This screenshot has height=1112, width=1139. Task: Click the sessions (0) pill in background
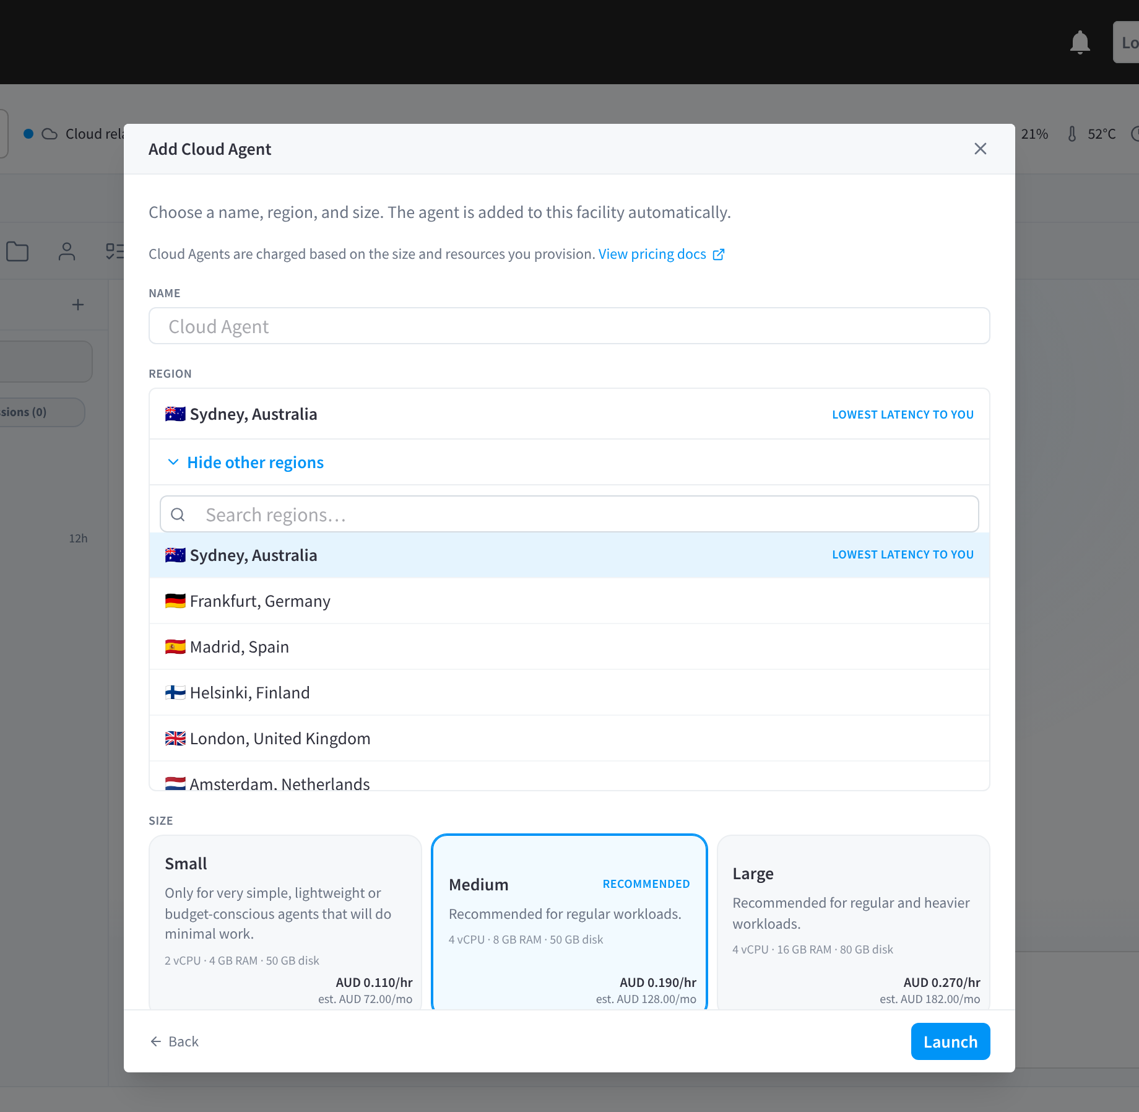coord(42,412)
